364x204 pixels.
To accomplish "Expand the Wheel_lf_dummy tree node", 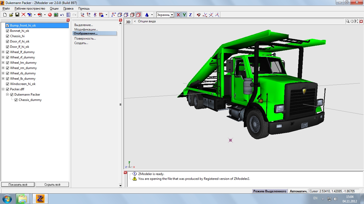I will (3, 52).
